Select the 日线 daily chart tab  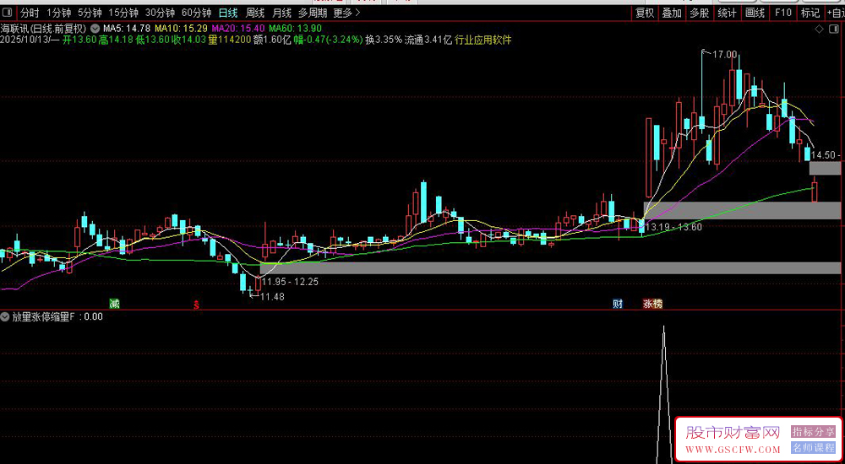click(x=228, y=13)
